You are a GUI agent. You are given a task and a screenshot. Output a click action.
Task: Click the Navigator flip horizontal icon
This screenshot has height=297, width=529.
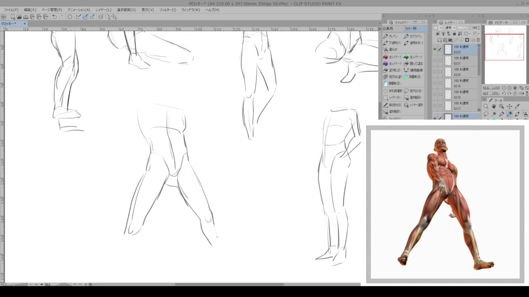coord(522,94)
